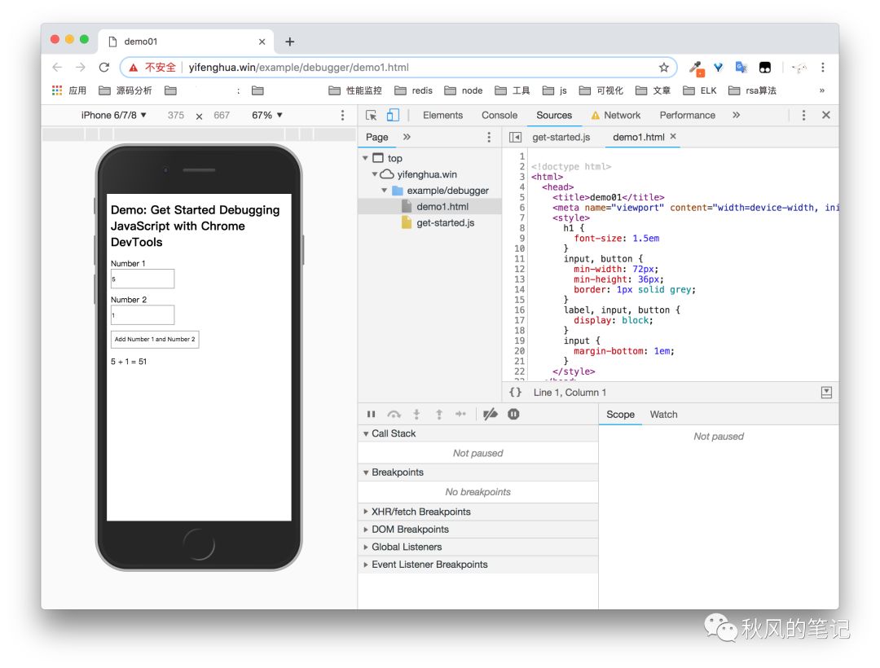
Task: Open the Performance tab
Action: coord(688,115)
